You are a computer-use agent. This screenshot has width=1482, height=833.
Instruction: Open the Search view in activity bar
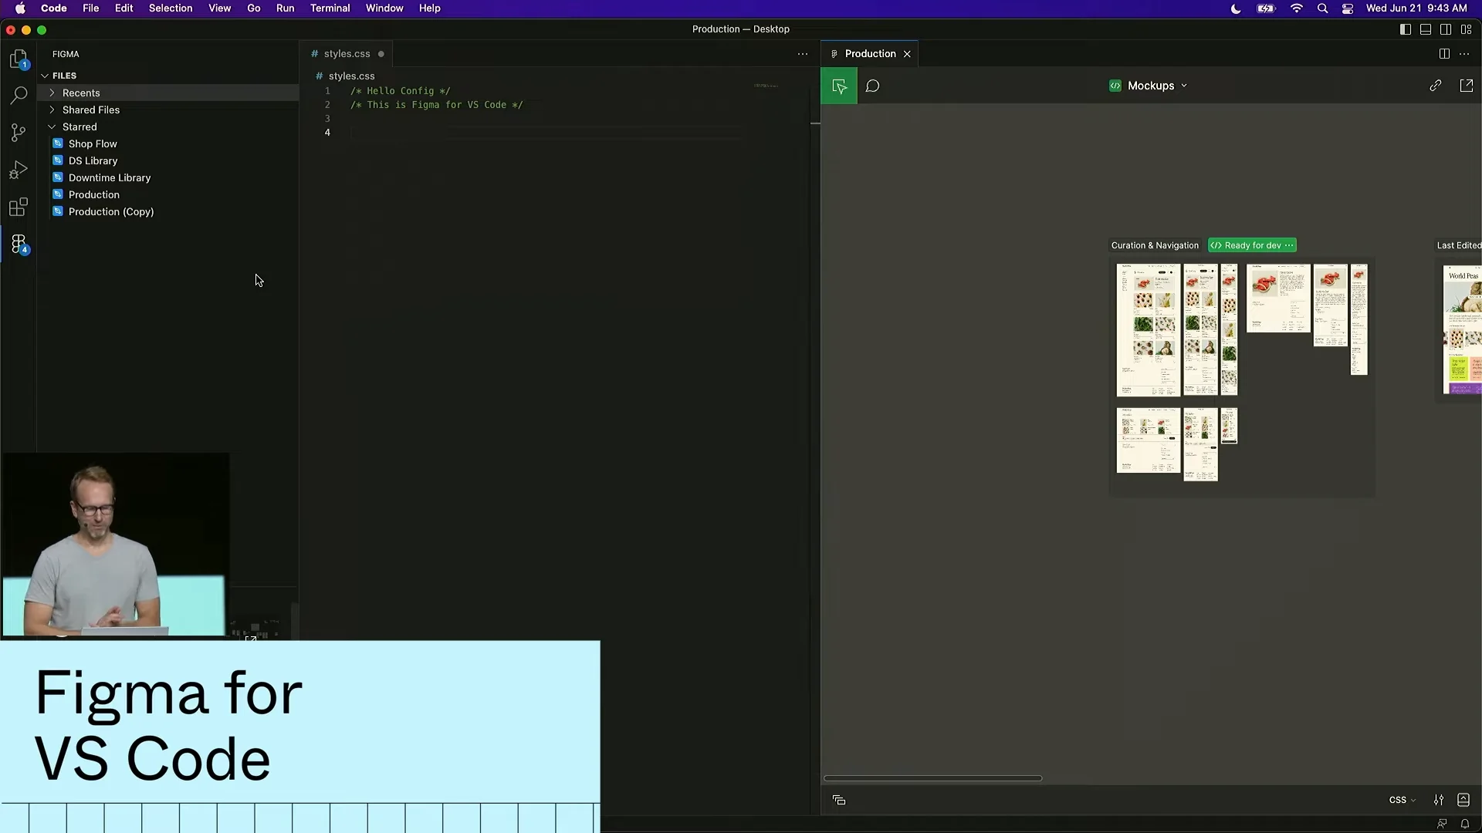(19, 96)
